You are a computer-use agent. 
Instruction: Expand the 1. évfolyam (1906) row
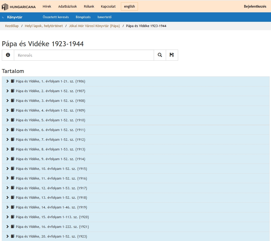coord(7,81)
